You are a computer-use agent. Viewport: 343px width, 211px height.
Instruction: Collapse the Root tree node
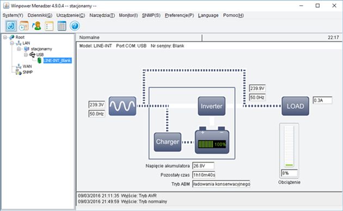pos(5,37)
